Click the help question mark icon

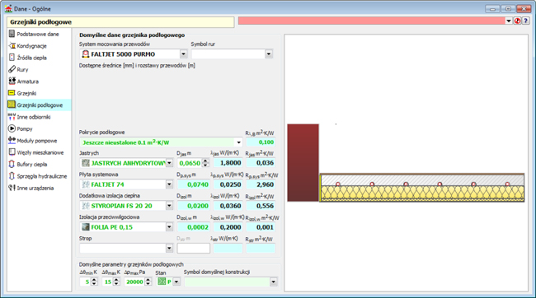[526, 21]
